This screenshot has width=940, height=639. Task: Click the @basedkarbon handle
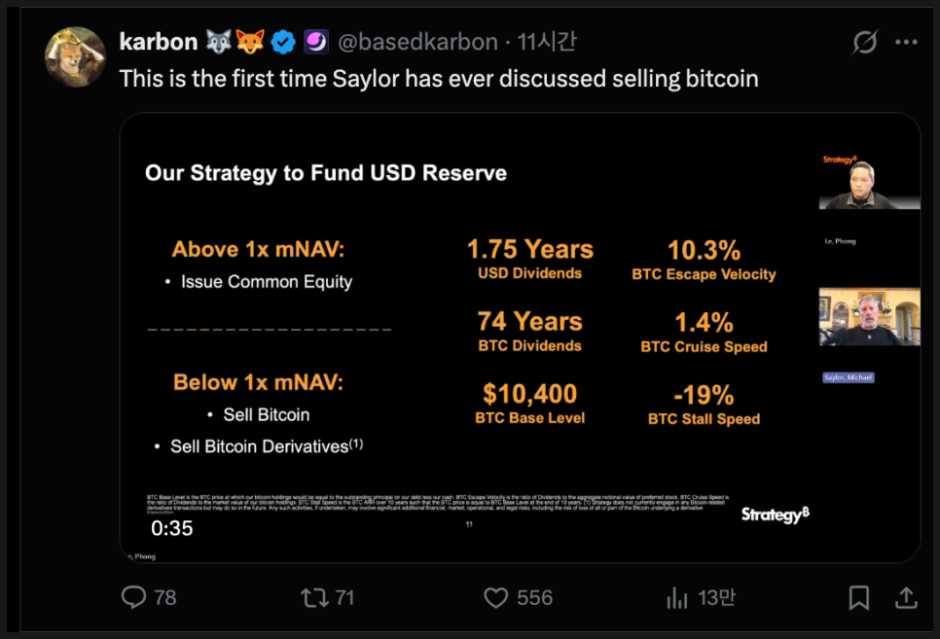416,42
